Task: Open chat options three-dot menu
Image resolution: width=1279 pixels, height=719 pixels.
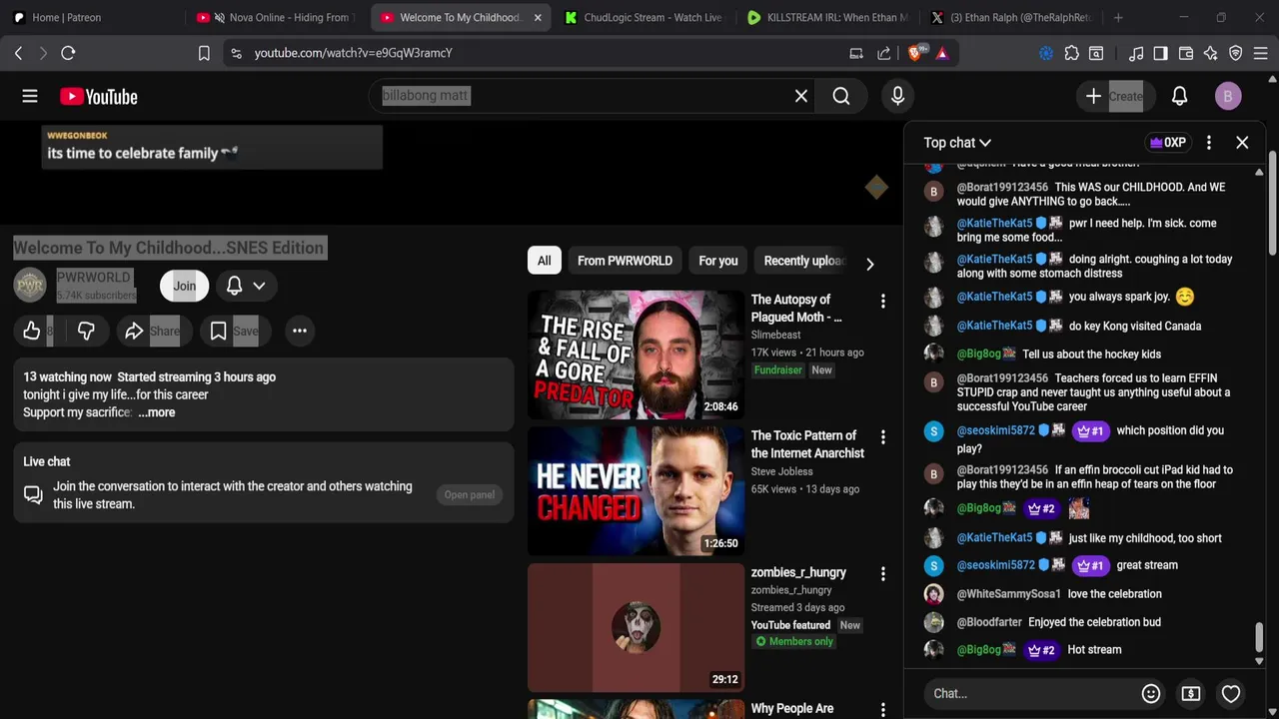Action: pos(1208,143)
